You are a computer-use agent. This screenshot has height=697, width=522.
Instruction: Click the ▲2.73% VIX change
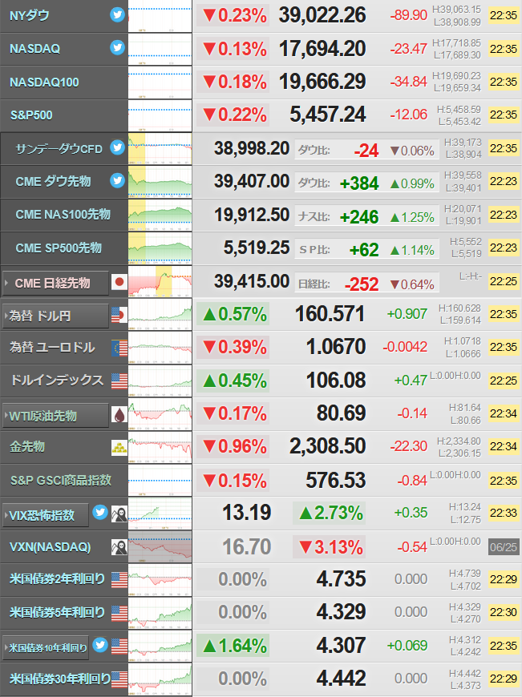click(x=330, y=513)
